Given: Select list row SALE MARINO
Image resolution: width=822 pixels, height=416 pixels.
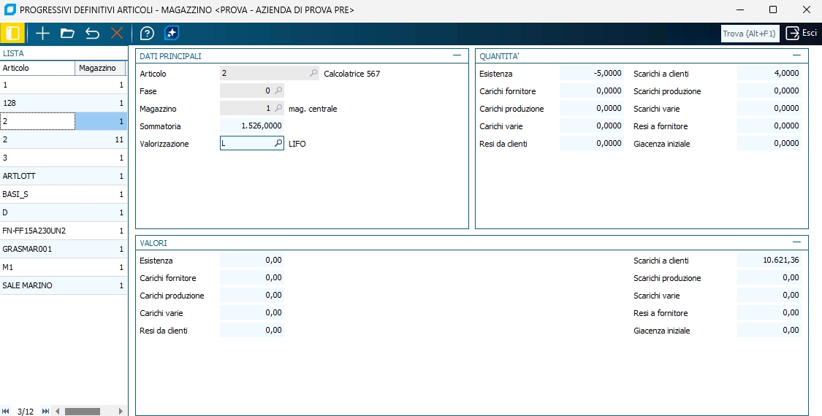Looking at the screenshot, I should click(64, 285).
